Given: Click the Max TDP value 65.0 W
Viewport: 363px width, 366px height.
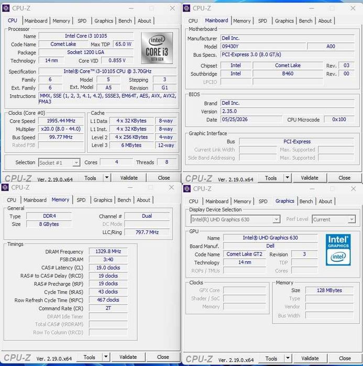Looking at the screenshot, I should [x=123, y=44].
